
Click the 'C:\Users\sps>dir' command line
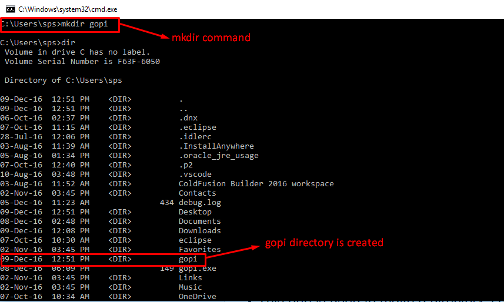tap(38, 42)
